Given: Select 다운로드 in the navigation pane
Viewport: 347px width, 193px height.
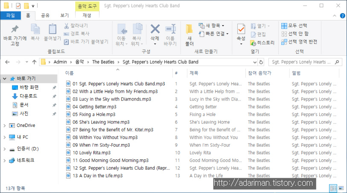Looking at the screenshot, I should [x=28, y=96].
